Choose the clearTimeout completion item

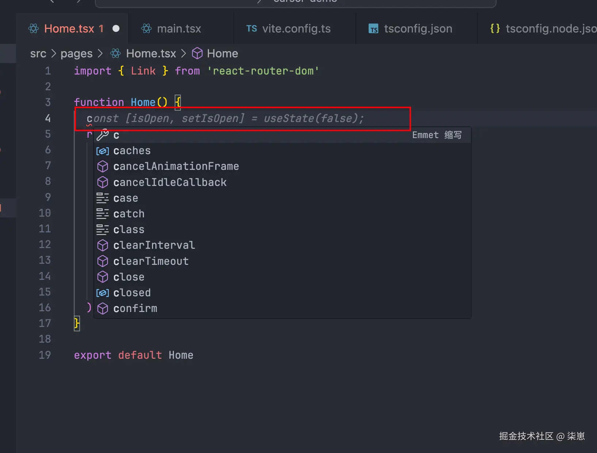pos(151,261)
